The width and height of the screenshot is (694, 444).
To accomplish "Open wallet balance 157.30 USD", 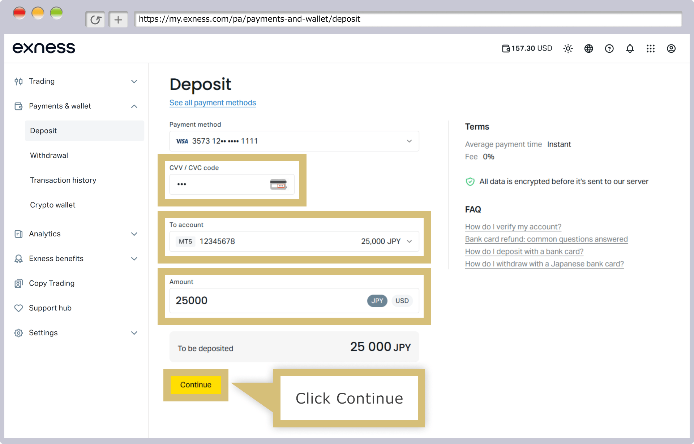I will tap(527, 48).
